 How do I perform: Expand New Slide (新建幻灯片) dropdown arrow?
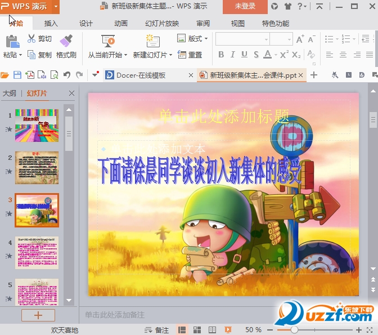coord(170,55)
